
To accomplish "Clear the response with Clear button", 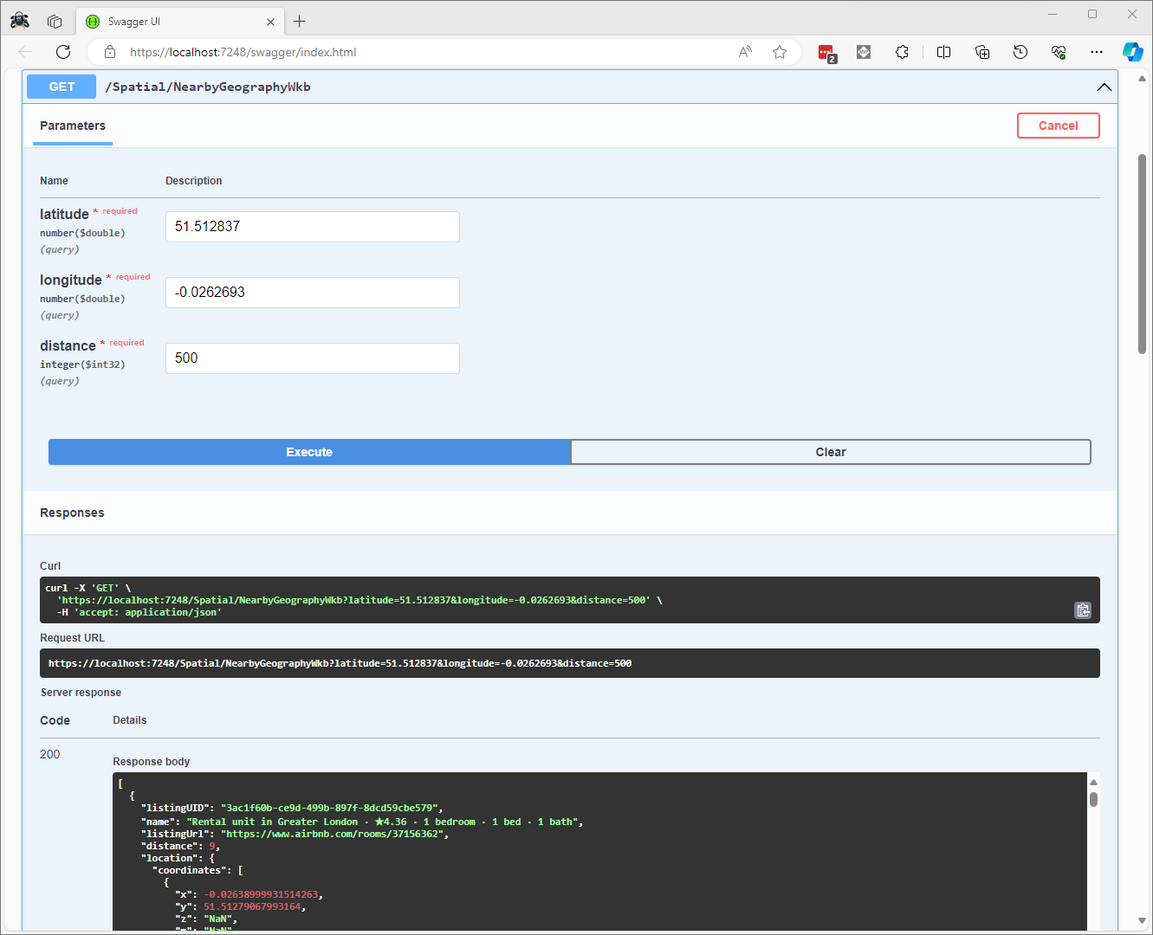I will tap(830, 452).
